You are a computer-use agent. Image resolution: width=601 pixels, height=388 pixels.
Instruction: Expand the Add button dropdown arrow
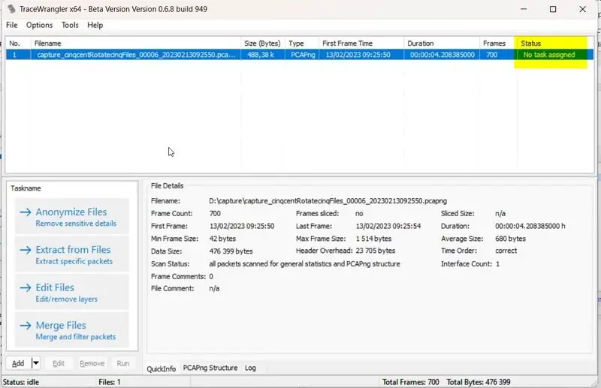(35, 362)
